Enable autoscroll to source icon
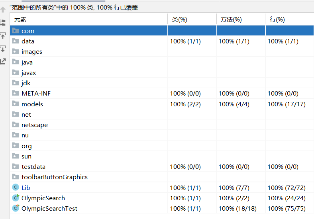 tap(3, 36)
